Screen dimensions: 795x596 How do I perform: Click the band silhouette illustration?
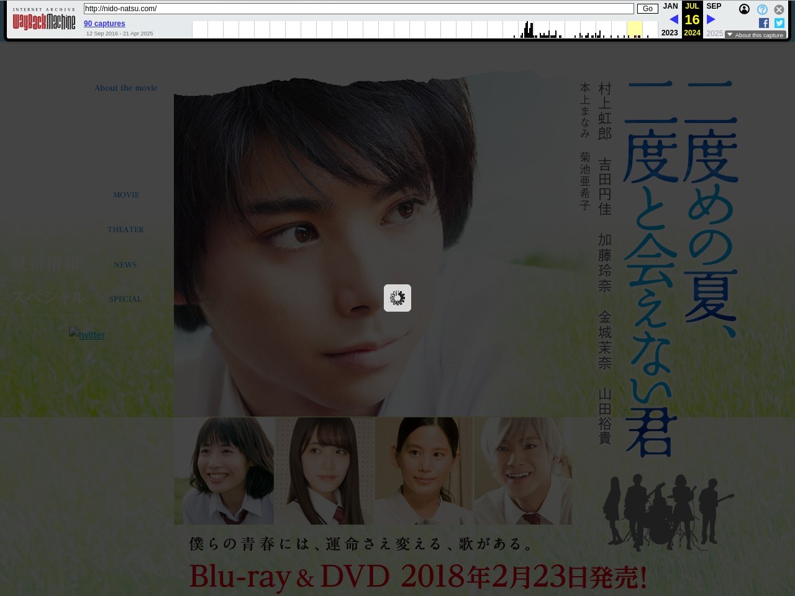pyautogui.click(x=667, y=512)
